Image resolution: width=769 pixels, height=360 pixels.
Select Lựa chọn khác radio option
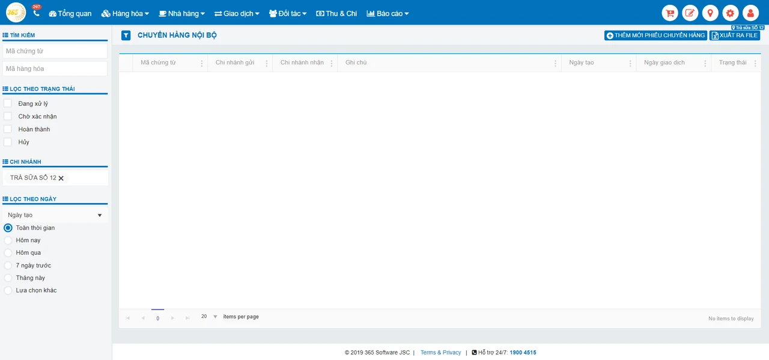click(x=8, y=290)
